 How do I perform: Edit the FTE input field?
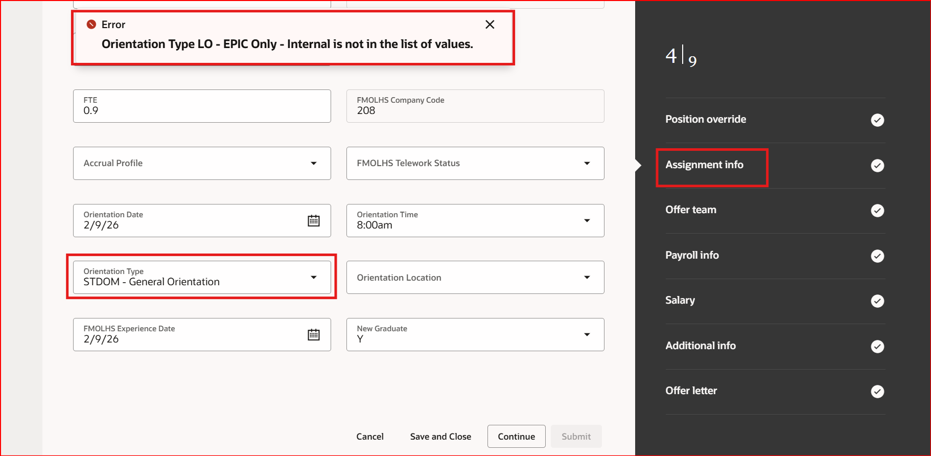(x=202, y=106)
